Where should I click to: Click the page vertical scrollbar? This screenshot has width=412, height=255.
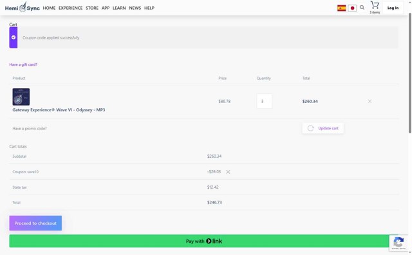[x=410, y=73]
